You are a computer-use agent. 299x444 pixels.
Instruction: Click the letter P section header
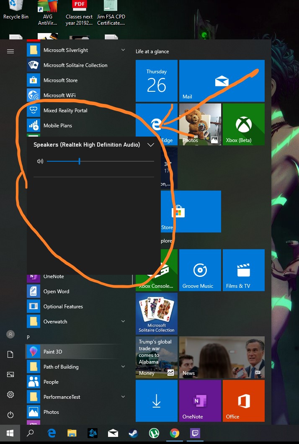pos(28,337)
